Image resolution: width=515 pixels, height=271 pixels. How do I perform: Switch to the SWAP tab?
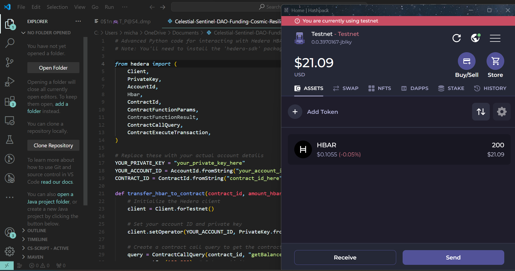pyautogui.click(x=346, y=88)
